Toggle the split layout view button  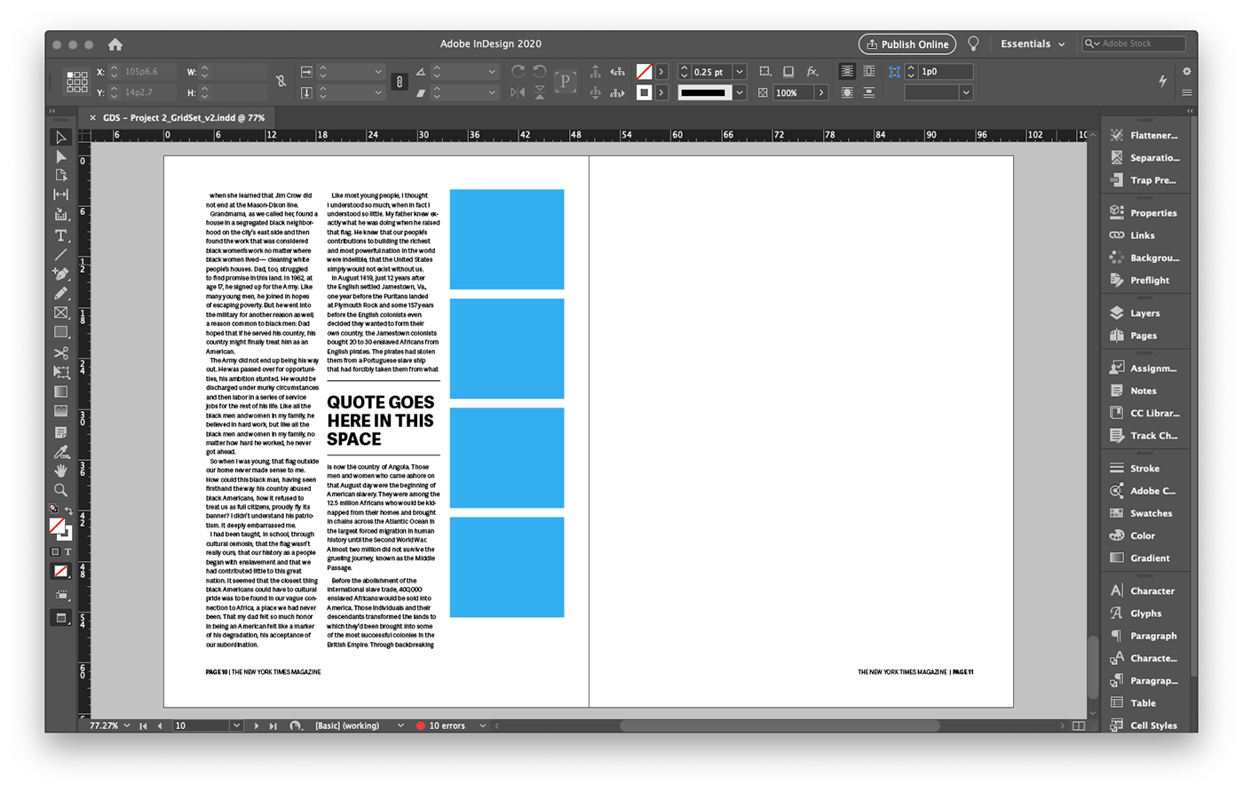[1079, 725]
